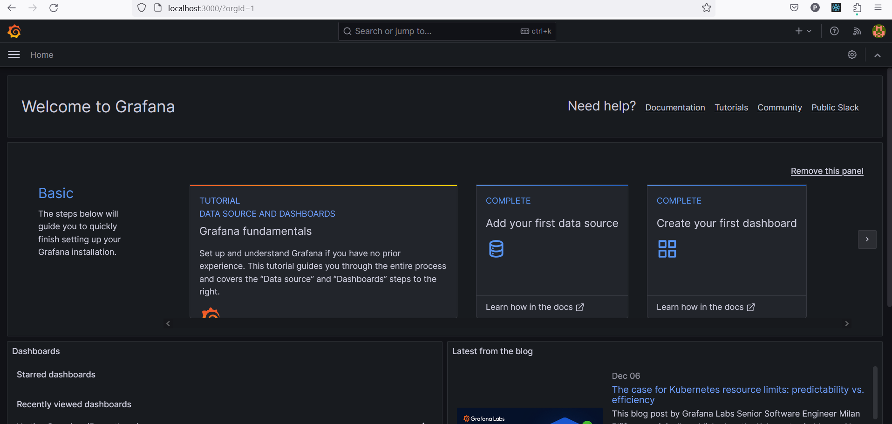Click the left arrow of the horizontal scrollbar
Image resolution: width=892 pixels, height=424 pixels.
coord(168,323)
